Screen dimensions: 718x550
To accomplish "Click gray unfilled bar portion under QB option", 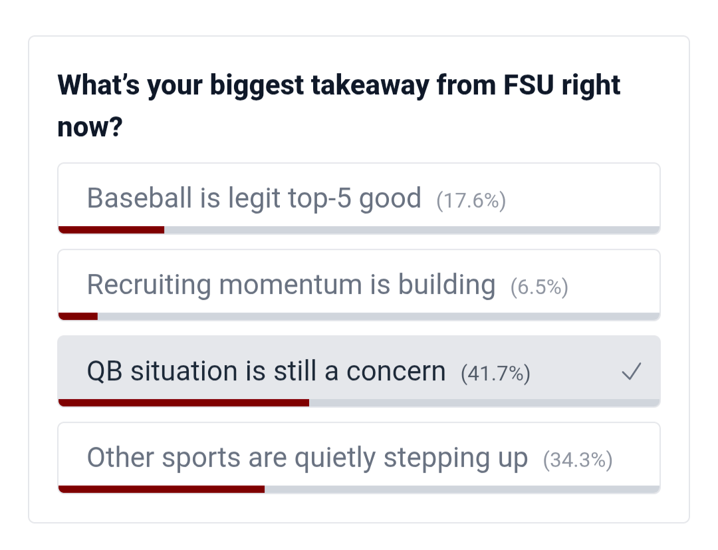I will click(484, 402).
